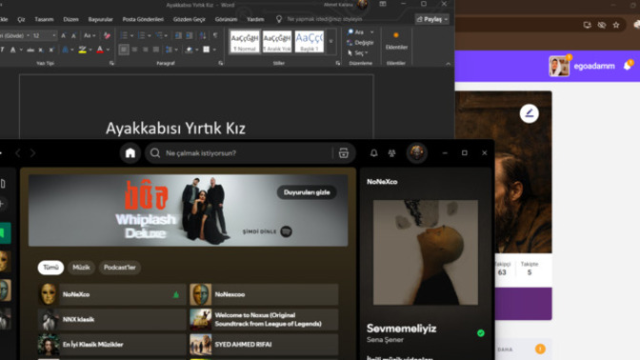Open the Tasarım tab in Word
Viewport: 640px width, 360px height.
[44, 19]
